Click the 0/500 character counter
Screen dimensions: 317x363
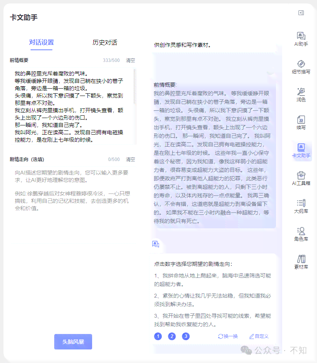[114, 159]
